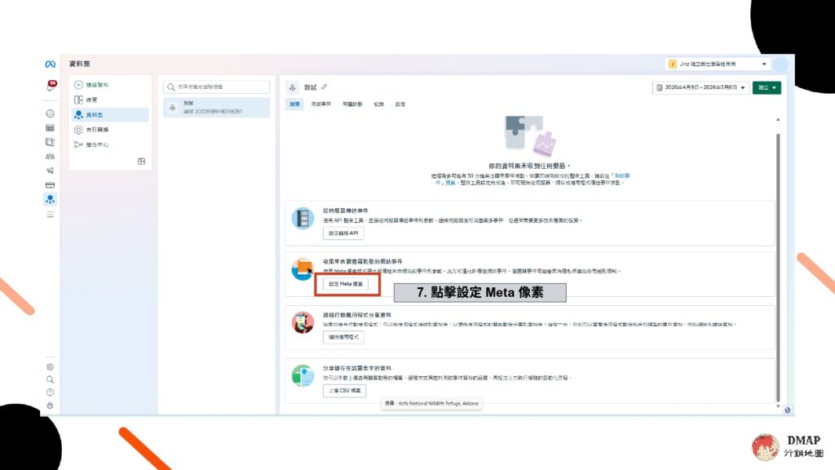Click mobile app sharing illustration icon
Image resolution: width=835 pixels, height=470 pixels.
coord(303,323)
